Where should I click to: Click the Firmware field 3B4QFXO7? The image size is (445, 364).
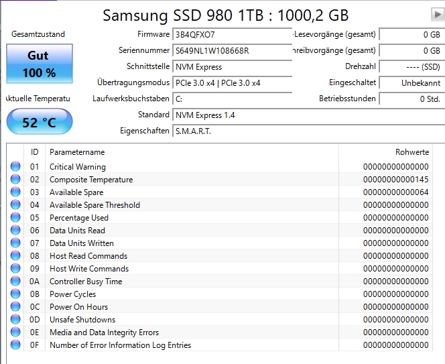(232, 35)
